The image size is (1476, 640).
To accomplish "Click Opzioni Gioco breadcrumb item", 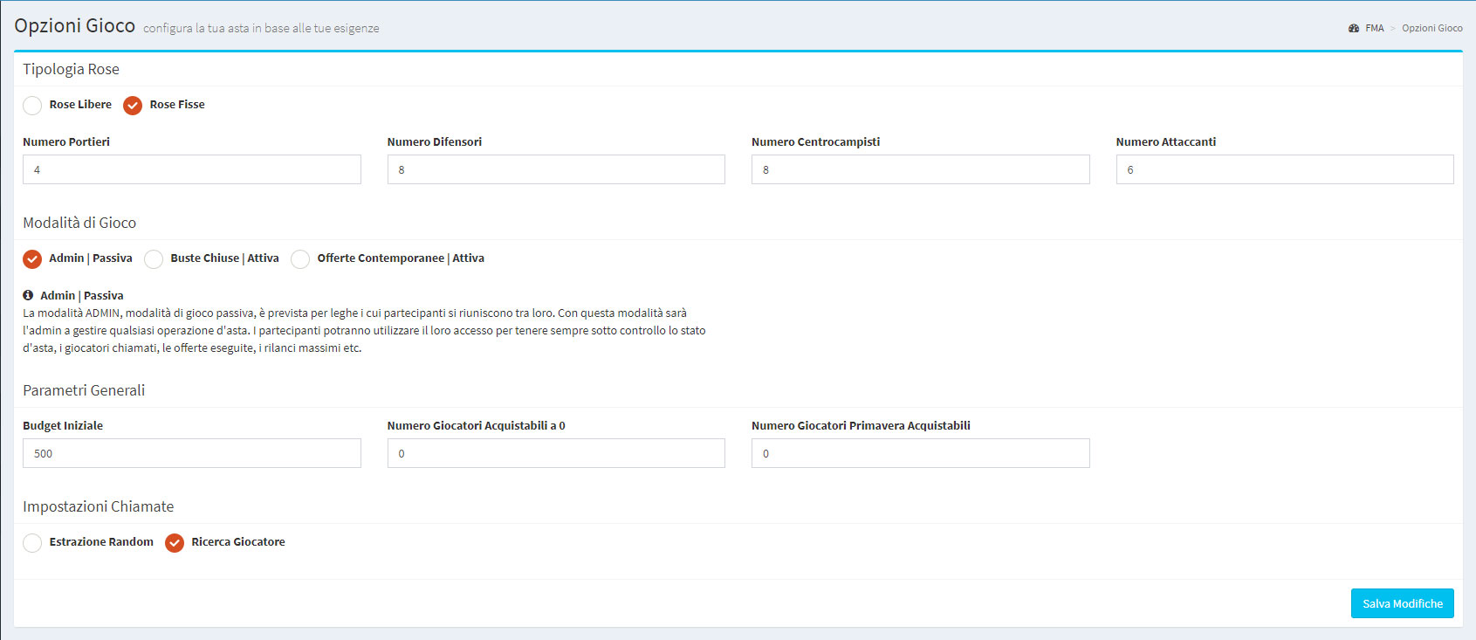I will pos(1431,29).
